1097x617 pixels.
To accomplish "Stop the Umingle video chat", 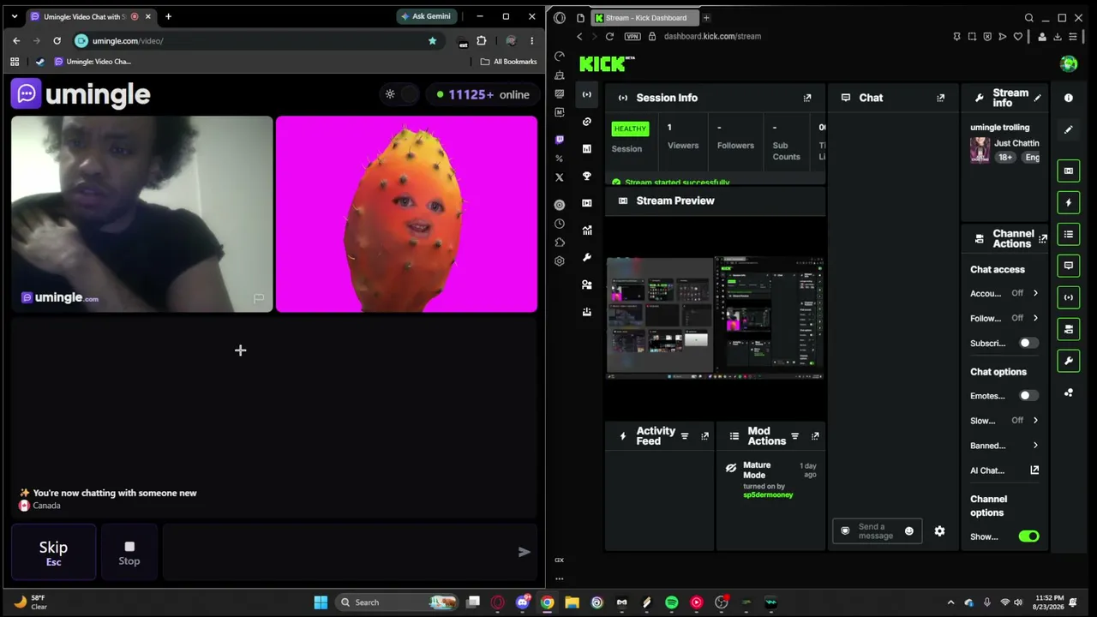I will 129,552.
